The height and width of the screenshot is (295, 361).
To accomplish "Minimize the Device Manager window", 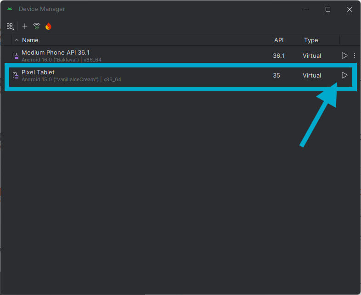I will [306, 9].
